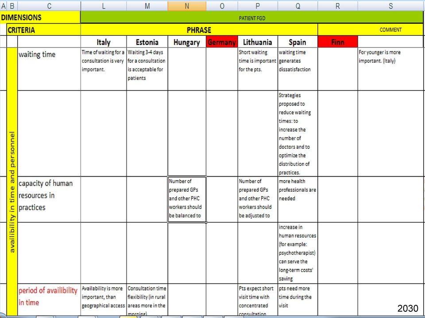The width and height of the screenshot is (425, 318).
Task: Click vertical 'availibility in time and personnel' cell
Action: pos(12,182)
